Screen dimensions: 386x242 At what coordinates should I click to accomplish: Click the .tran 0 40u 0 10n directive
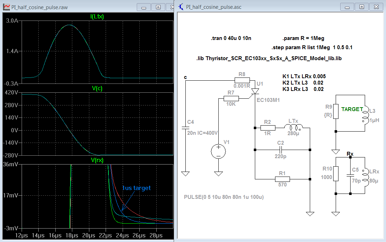pos(231,38)
